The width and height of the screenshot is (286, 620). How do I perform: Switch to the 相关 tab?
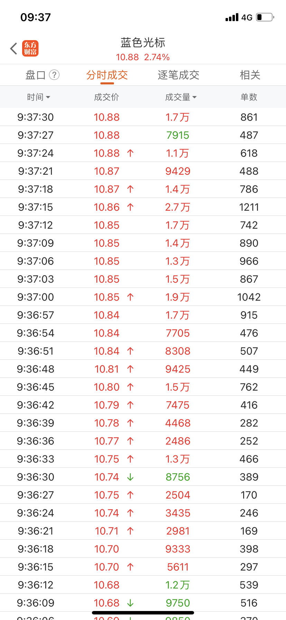[250, 75]
